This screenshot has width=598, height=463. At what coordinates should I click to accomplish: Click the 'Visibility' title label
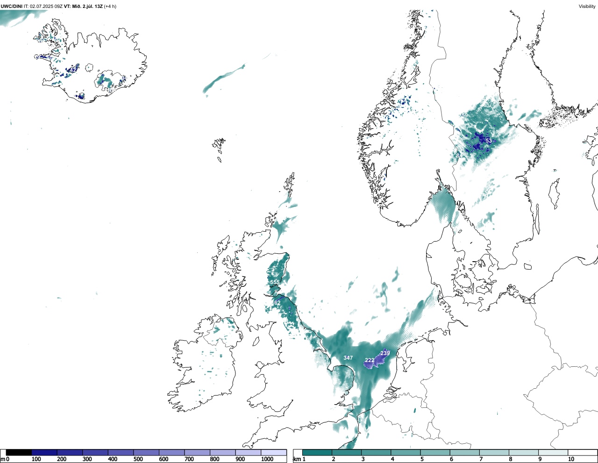[x=587, y=6]
